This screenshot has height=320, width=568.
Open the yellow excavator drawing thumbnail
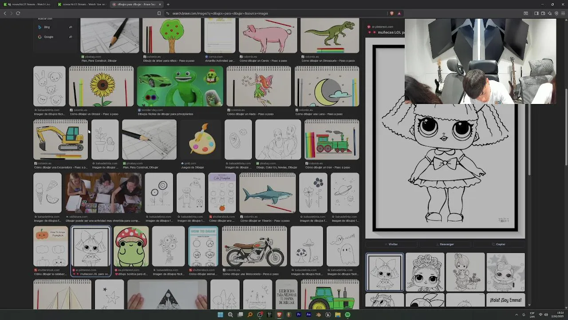61,140
